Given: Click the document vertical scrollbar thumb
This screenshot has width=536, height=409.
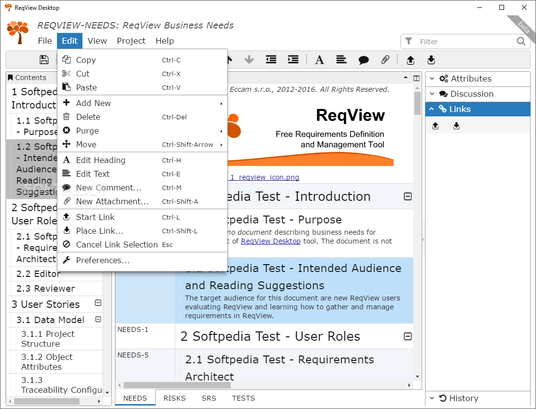Looking at the screenshot, I should point(417,103).
